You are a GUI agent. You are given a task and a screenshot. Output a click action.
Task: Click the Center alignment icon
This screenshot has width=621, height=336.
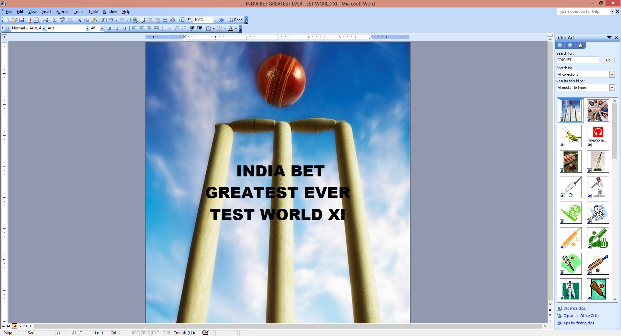point(141,28)
